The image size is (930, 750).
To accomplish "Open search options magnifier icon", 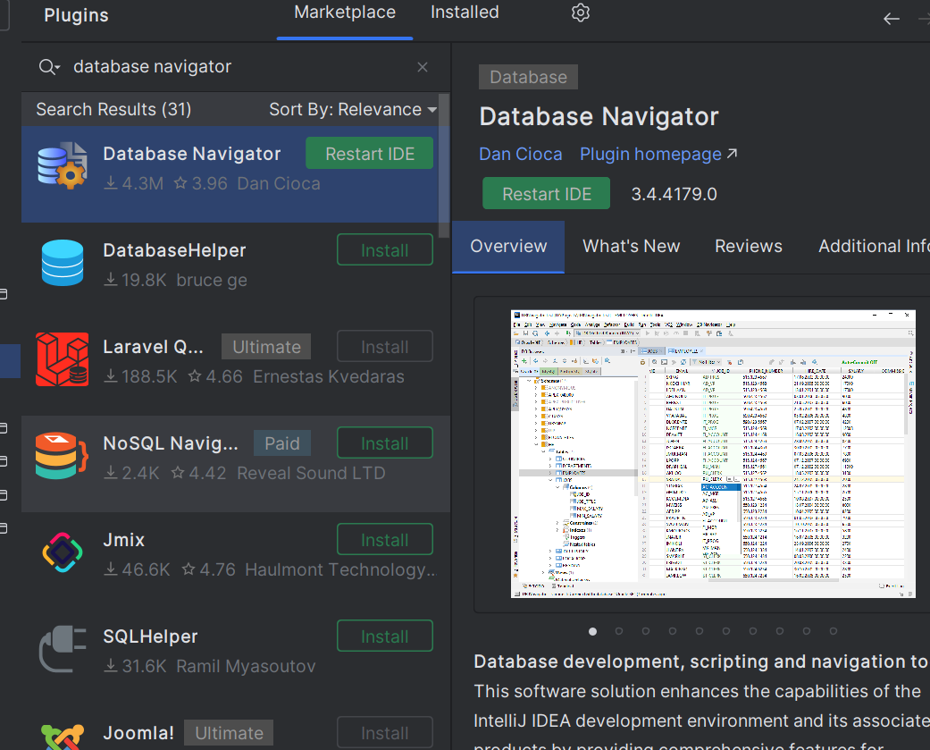I will coord(49,67).
